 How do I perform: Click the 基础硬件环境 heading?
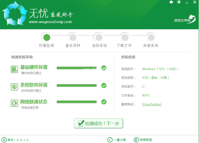(34, 67)
